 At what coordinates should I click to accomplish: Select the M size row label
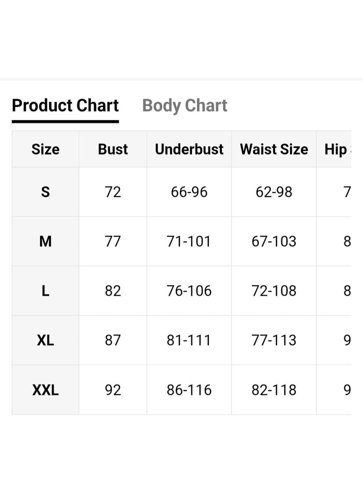(45, 242)
